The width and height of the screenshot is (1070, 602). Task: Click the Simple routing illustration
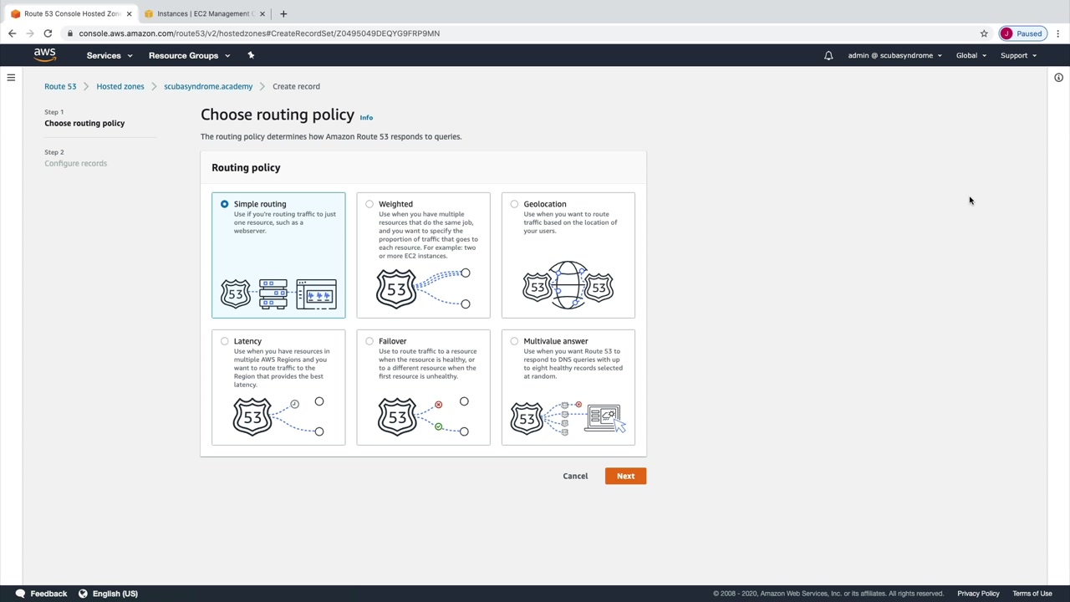[x=278, y=293]
